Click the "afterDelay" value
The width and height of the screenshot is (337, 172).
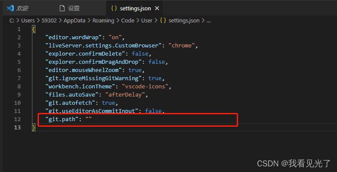pyautogui.click(x=125, y=94)
